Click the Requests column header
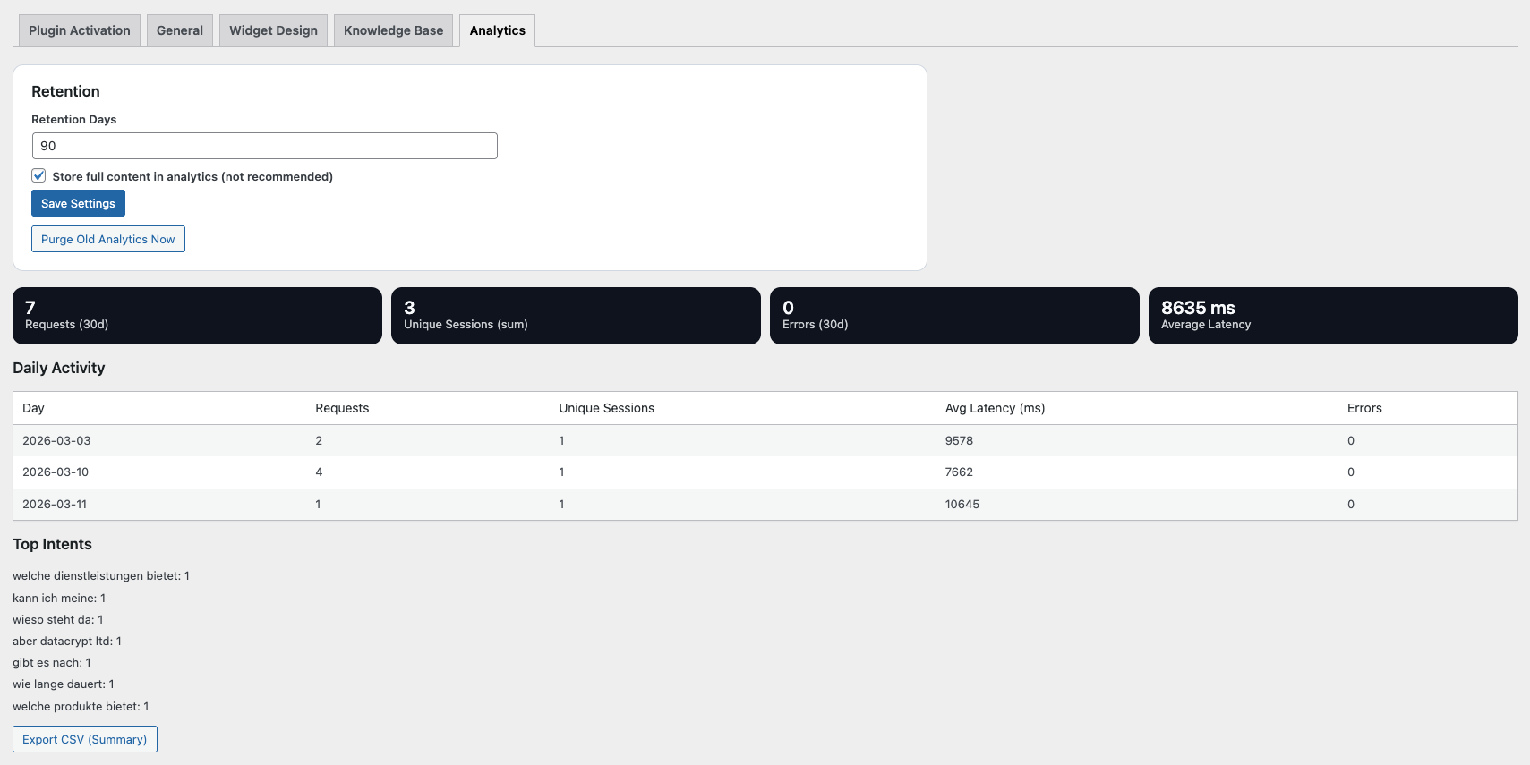Viewport: 1530px width, 765px height. coord(342,408)
